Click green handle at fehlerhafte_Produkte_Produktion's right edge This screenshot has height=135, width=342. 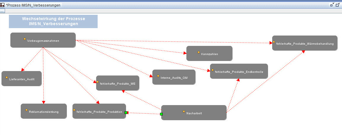click(x=126, y=112)
